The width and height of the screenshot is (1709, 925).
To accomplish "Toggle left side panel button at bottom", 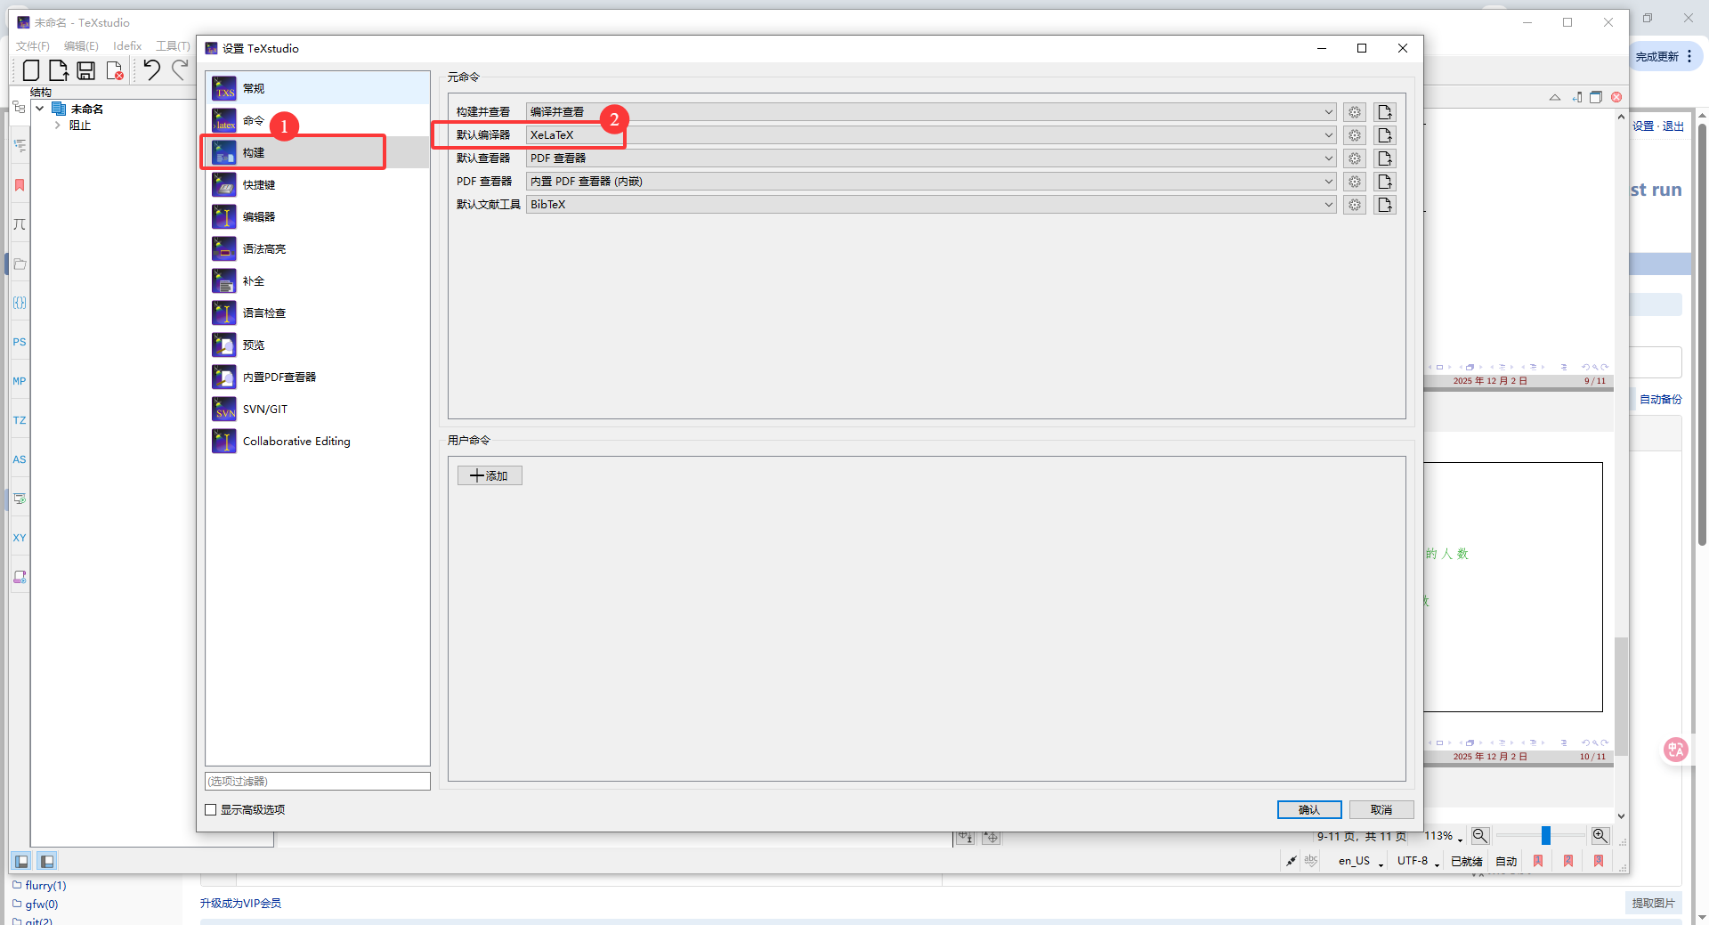I will pos(21,861).
